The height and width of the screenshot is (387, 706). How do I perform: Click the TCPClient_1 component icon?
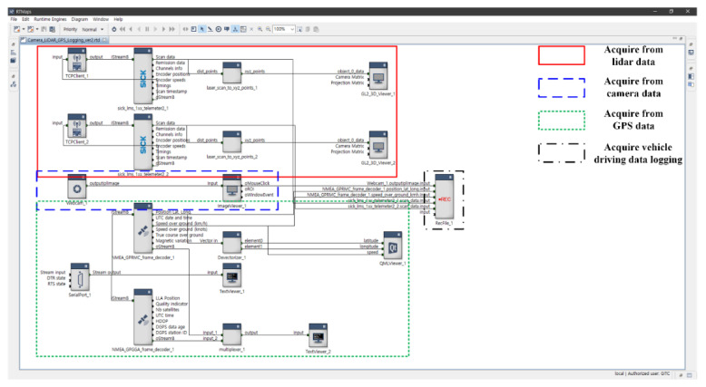(x=77, y=63)
